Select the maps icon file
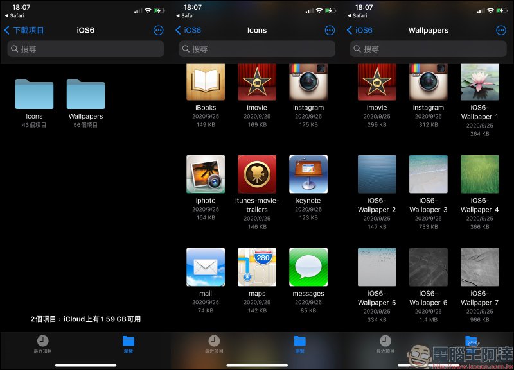This screenshot has width=514, height=370. (257, 267)
